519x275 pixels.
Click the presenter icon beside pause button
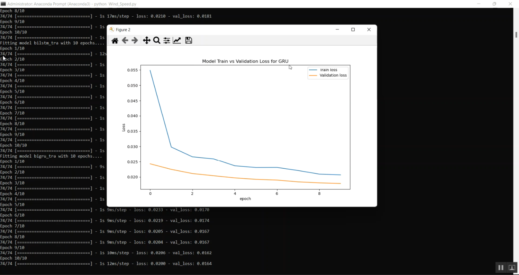click(x=512, y=268)
